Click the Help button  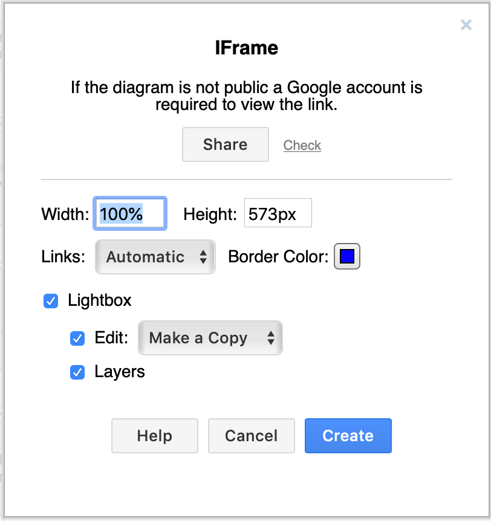[x=154, y=435]
